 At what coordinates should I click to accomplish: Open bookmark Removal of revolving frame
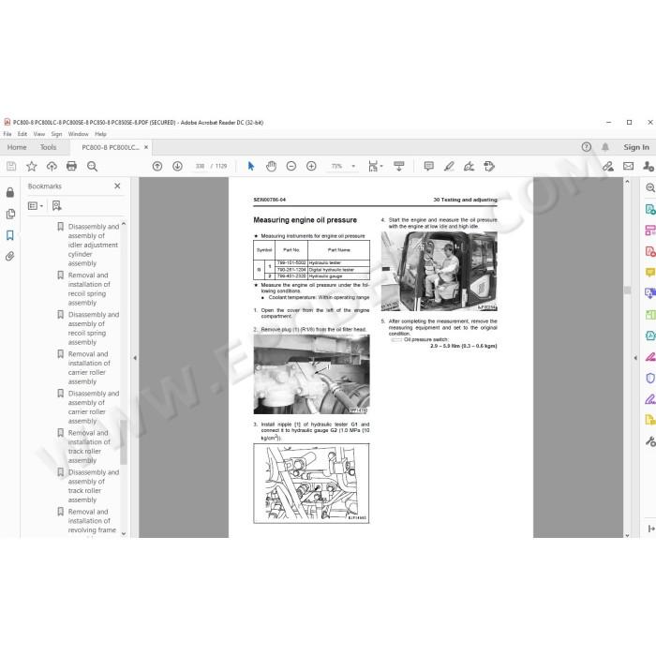point(92,521)
